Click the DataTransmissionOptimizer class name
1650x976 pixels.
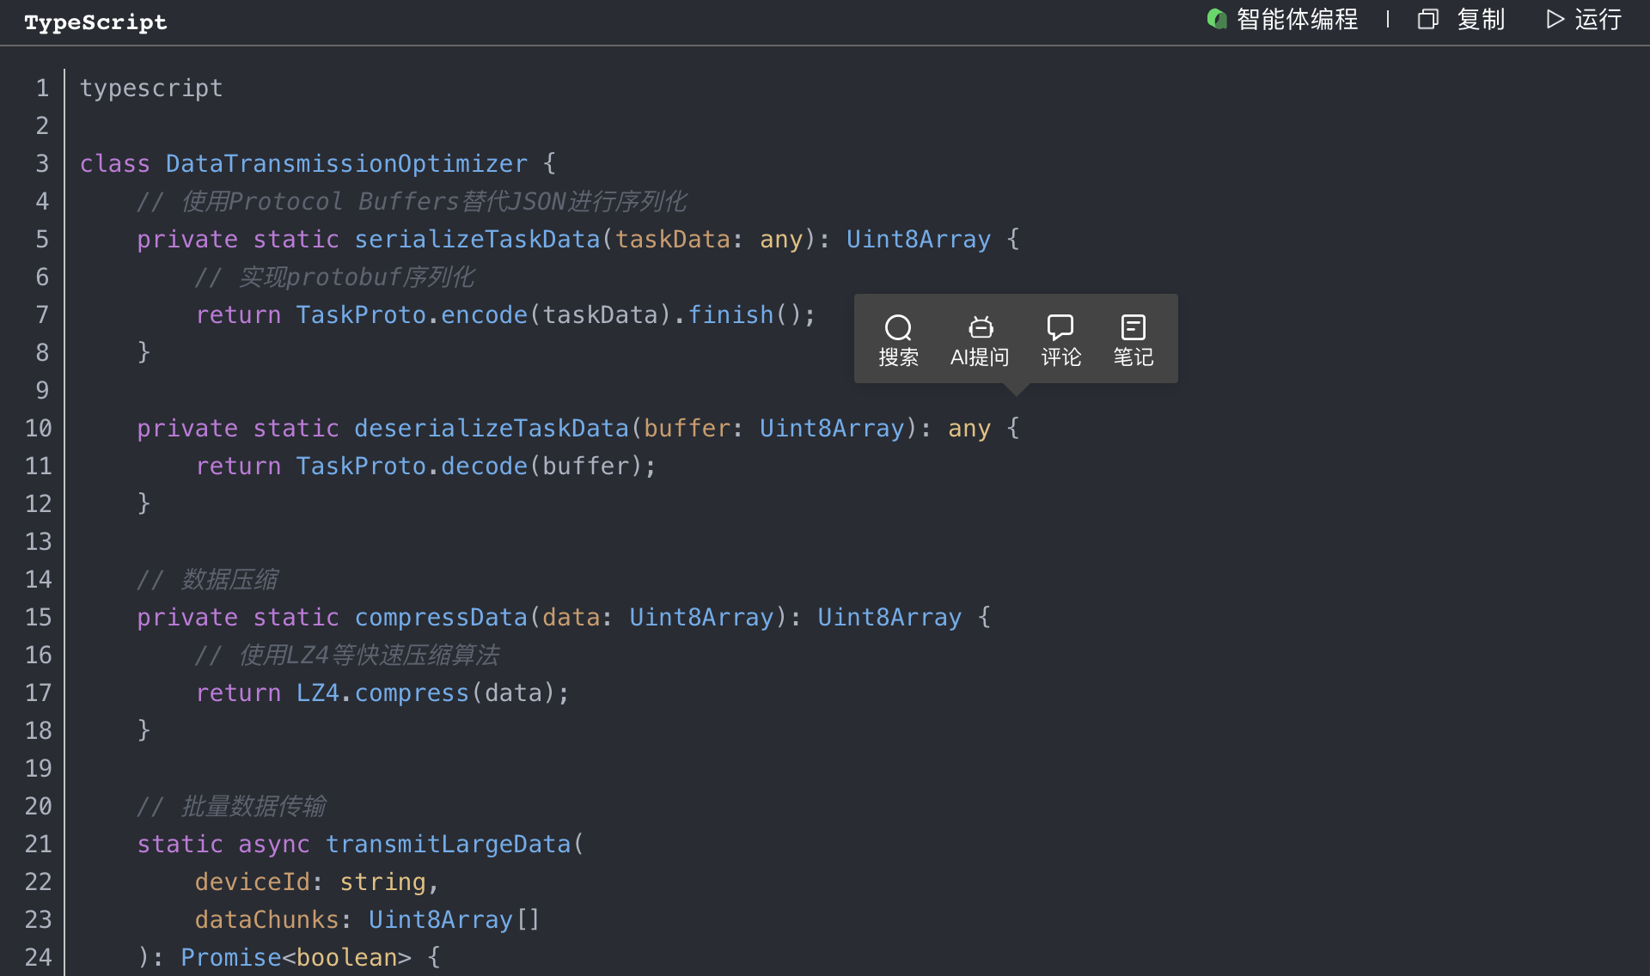click(346, 163)
